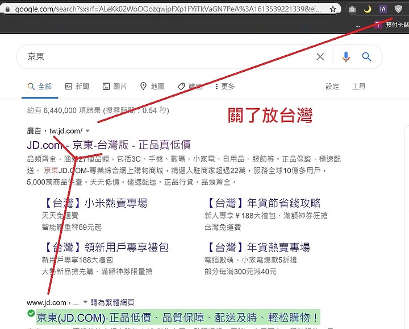Screen dimensions: 409x329
Task: Bookmark this page with the star icon
Action: pos(332,10)
